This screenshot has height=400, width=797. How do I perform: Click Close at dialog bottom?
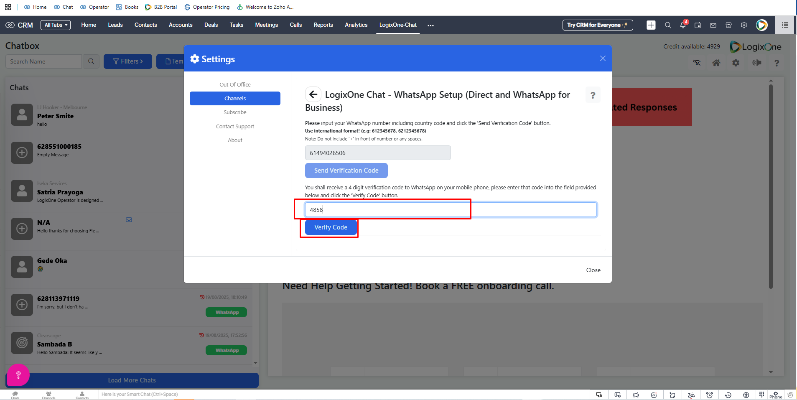(593, 270)
